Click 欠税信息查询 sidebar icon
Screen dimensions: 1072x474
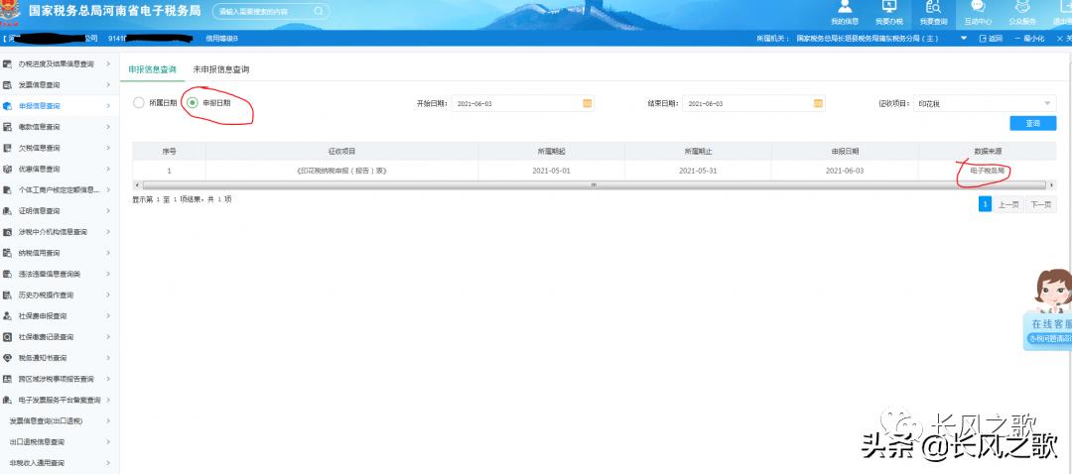point(7,148)
